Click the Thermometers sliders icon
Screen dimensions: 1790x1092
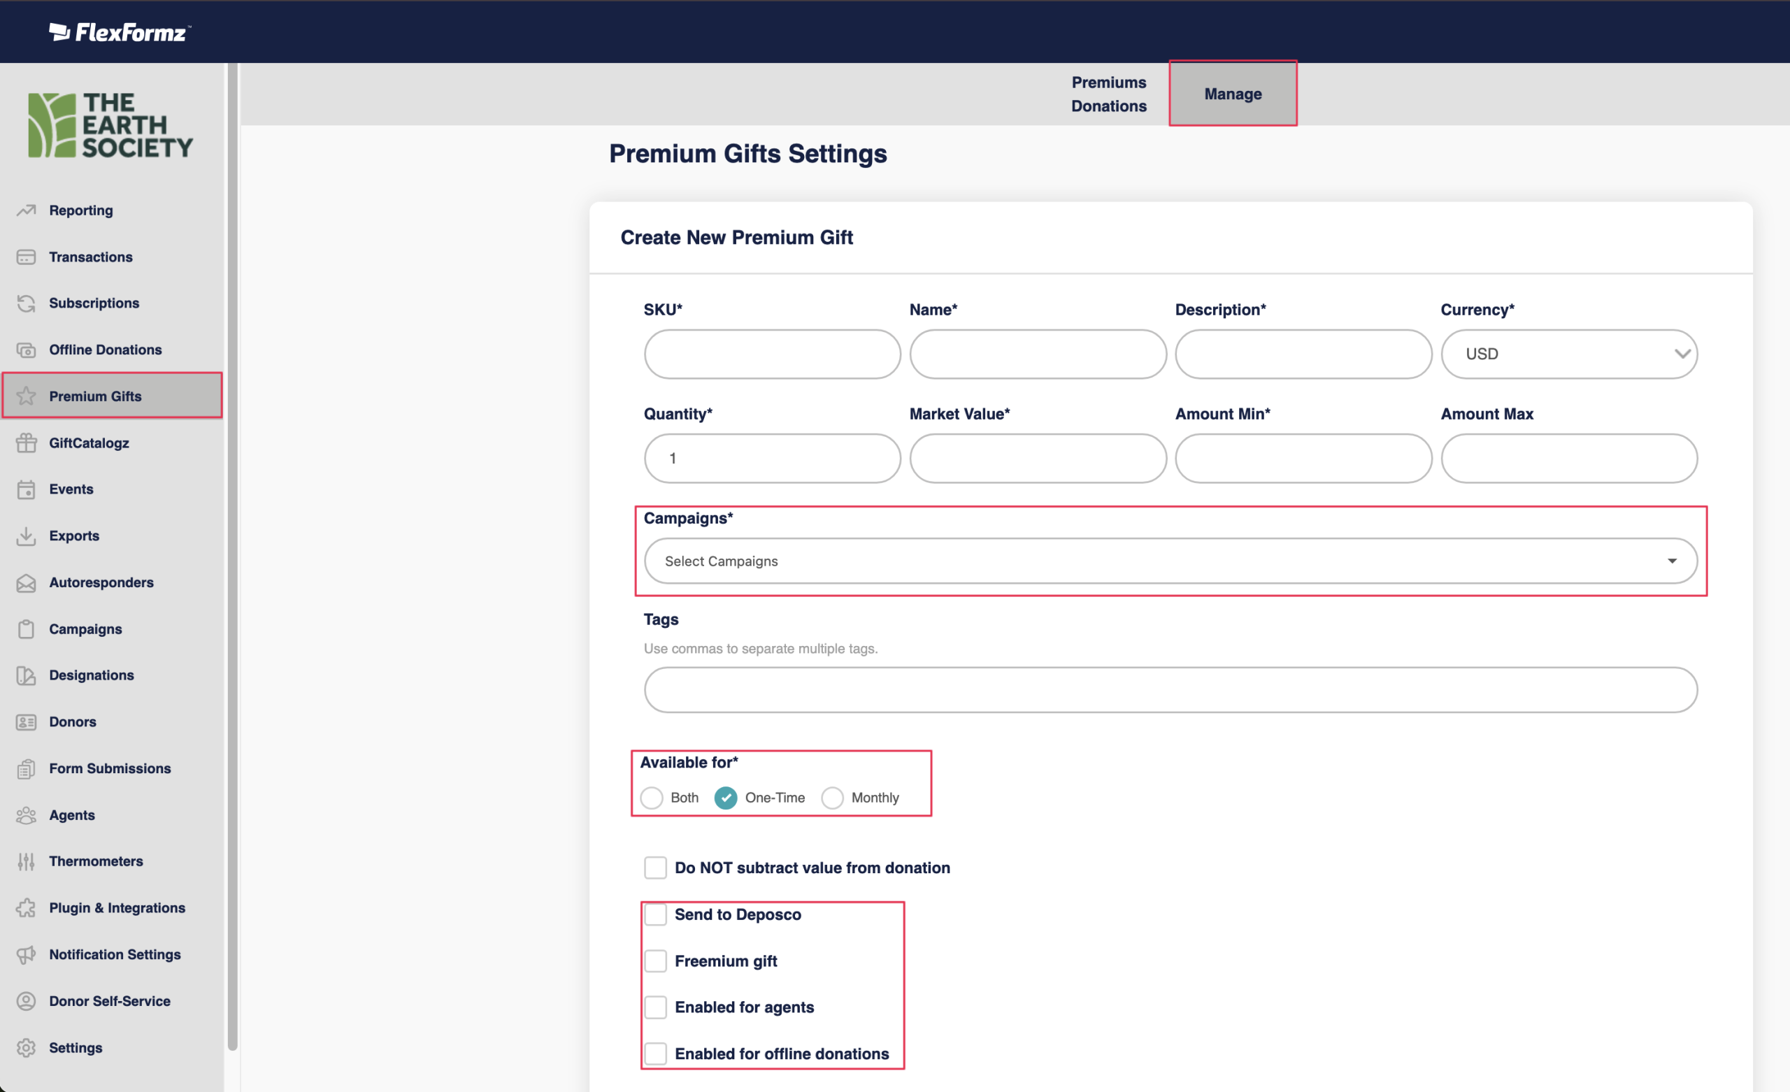tap(26, 861)
